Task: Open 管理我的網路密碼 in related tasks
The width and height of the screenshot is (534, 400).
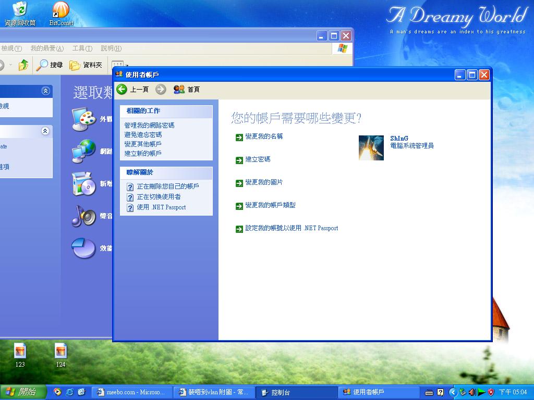Action: click(x=149, y=125)
